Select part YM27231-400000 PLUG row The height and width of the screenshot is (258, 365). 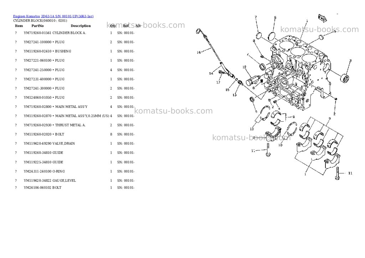[75, 79]
